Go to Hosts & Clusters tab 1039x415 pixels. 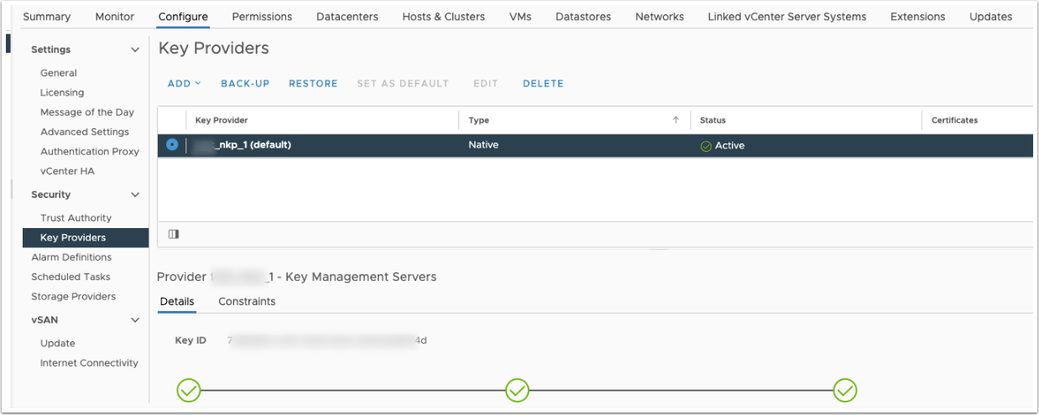click(x=444, y=17)
